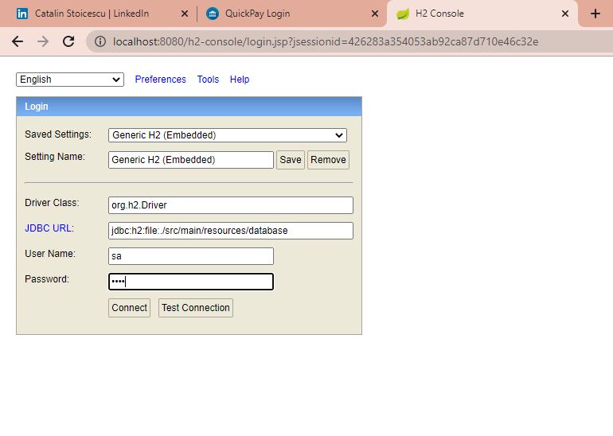Click the User Name field

tap(191, 256)
